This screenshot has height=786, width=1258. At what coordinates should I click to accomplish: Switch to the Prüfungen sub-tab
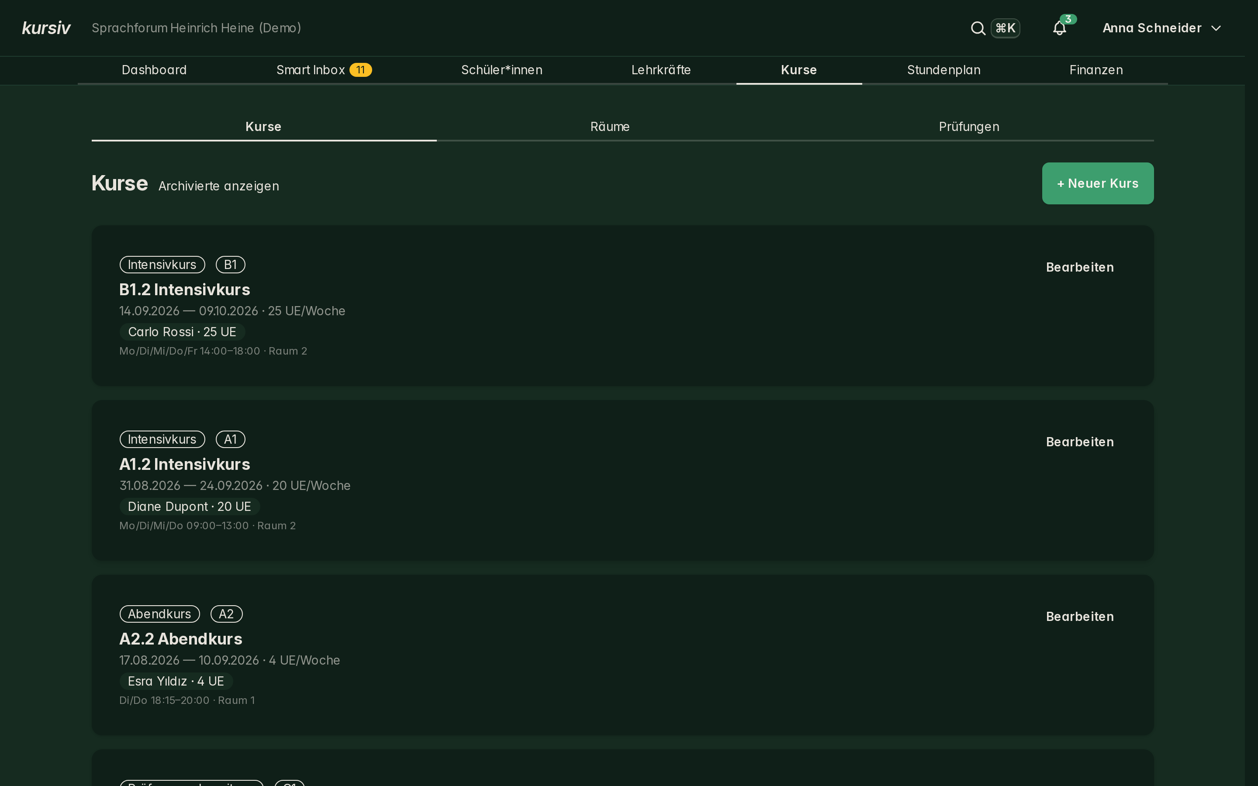tap(968, 127)
